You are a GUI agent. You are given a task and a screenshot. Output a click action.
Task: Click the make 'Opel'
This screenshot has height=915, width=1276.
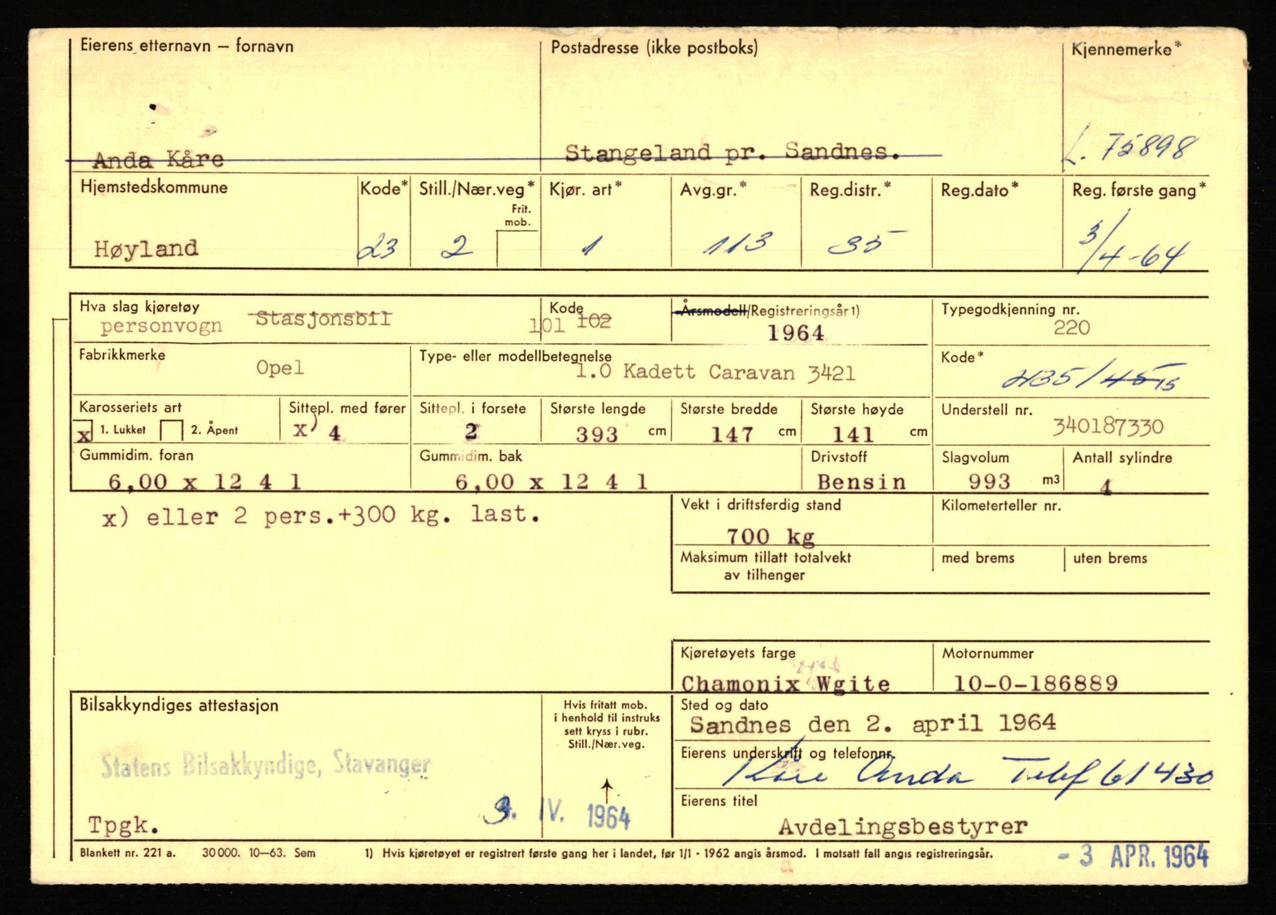coord(280,368)
